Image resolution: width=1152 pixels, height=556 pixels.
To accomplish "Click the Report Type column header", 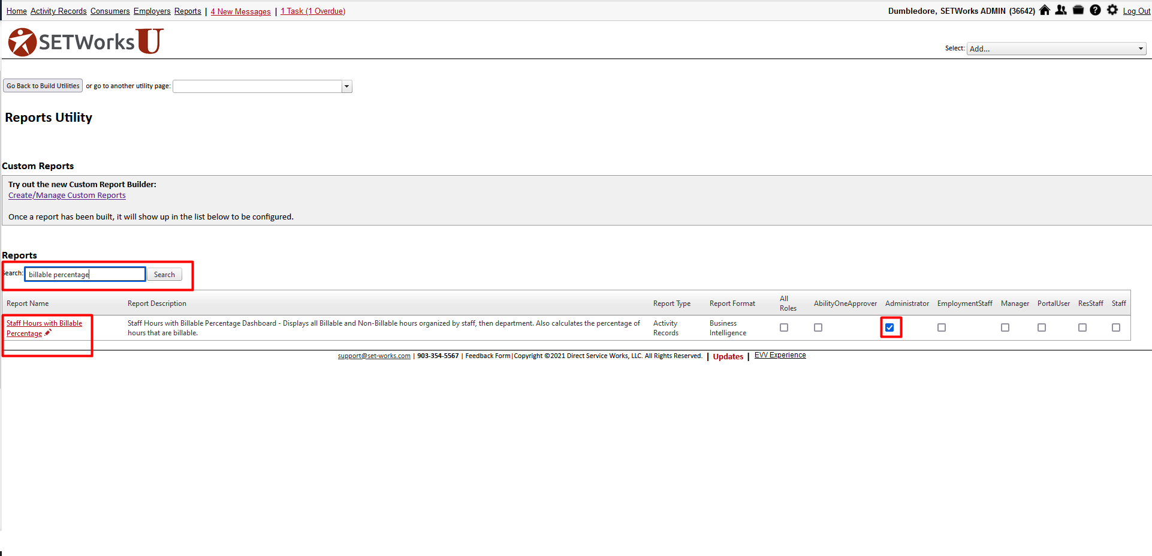I will (x=672, y=303).
